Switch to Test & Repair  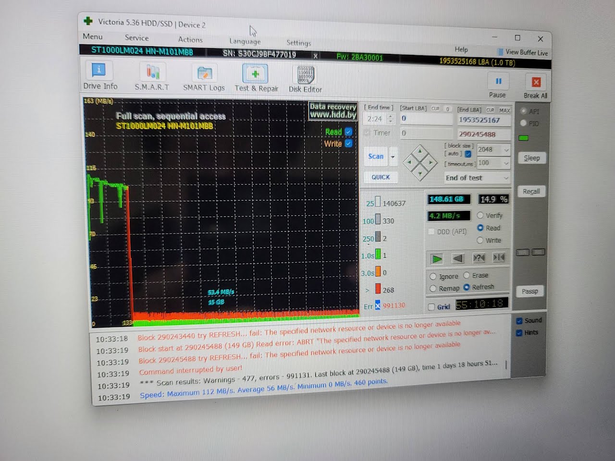[256, 78]
